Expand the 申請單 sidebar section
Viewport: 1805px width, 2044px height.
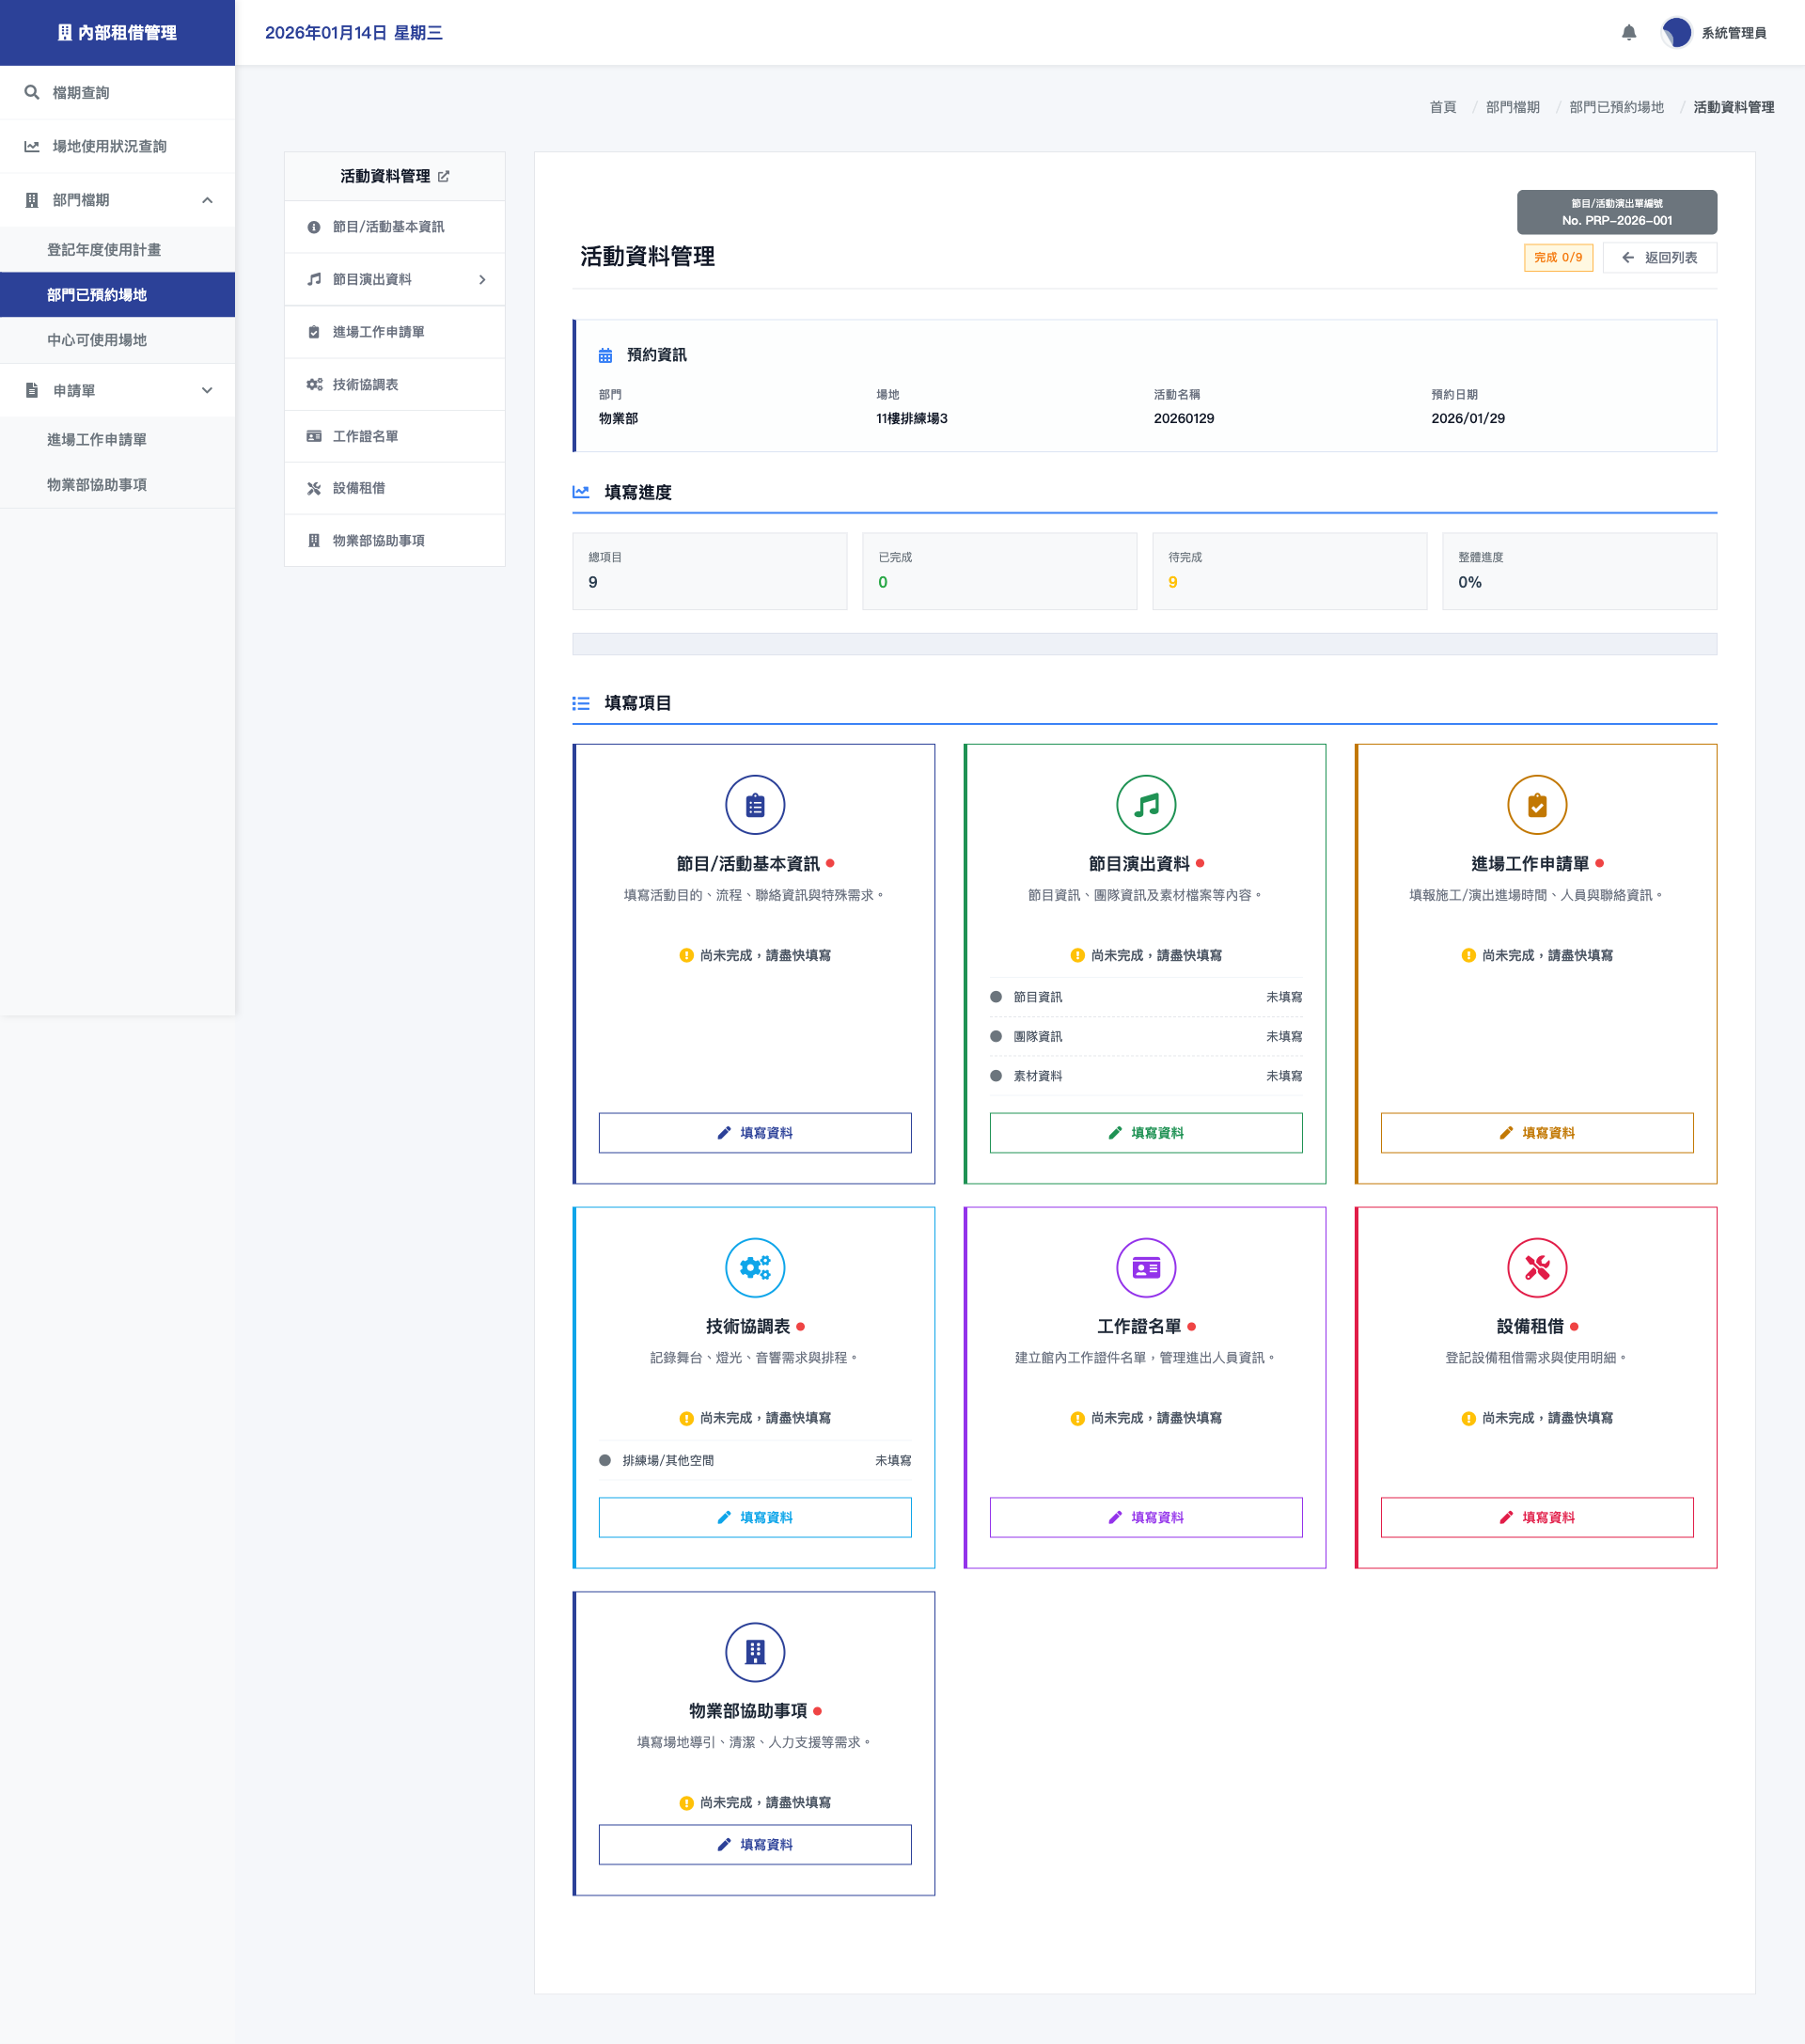pyautogui.click(x=207, y=391)
